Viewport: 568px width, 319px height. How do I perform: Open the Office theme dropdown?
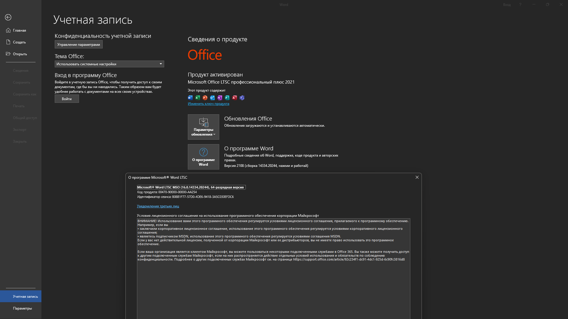(x=109, y=64)
